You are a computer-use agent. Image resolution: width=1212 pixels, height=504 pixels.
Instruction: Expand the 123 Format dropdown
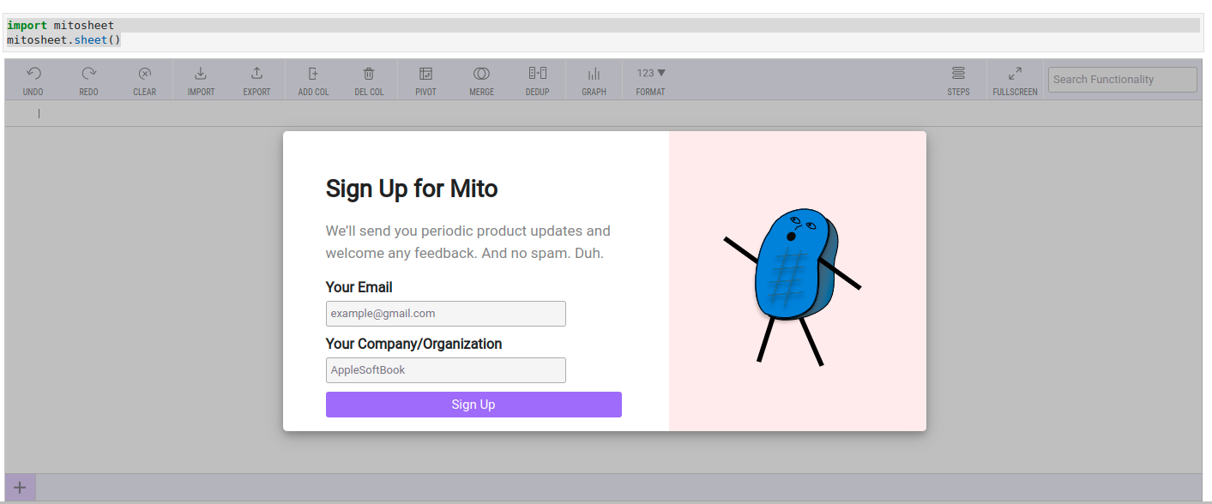coord(651,73)
